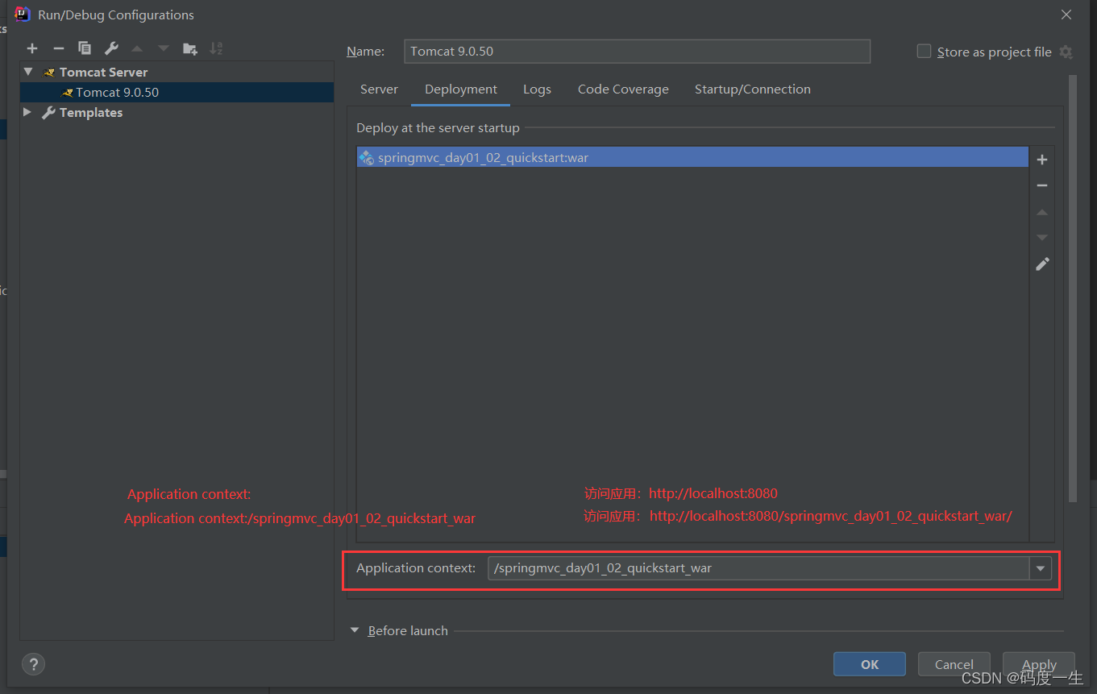The width and height of the screenshot is (1097, 694).
Task: Open the Logs tab
Action: pos(537,89)
